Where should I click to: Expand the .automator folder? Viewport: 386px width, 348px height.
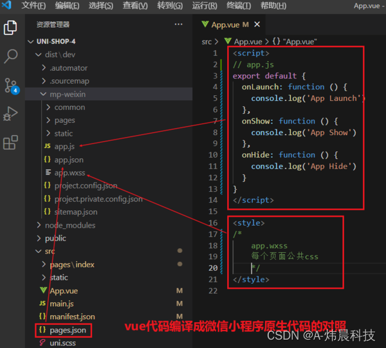(44, 68)
